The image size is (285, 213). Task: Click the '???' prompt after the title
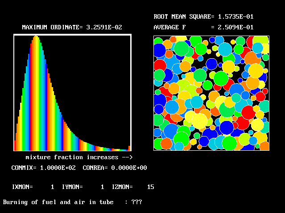136,202
